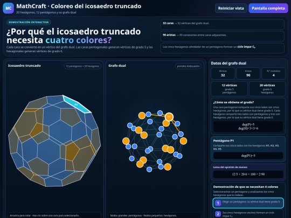Click the N.º cromático 4 card

[273, 73]
